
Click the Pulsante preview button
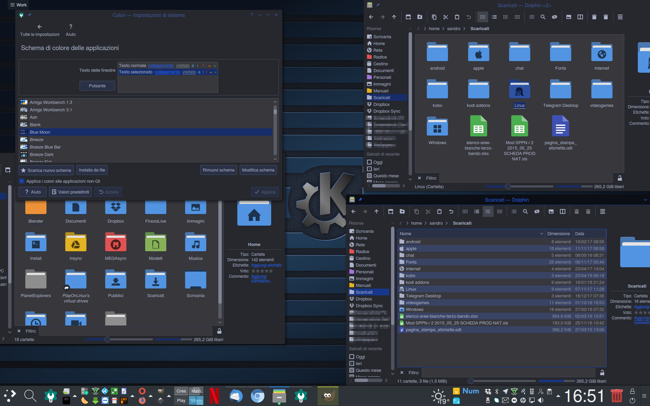click(x=97, y=86)
